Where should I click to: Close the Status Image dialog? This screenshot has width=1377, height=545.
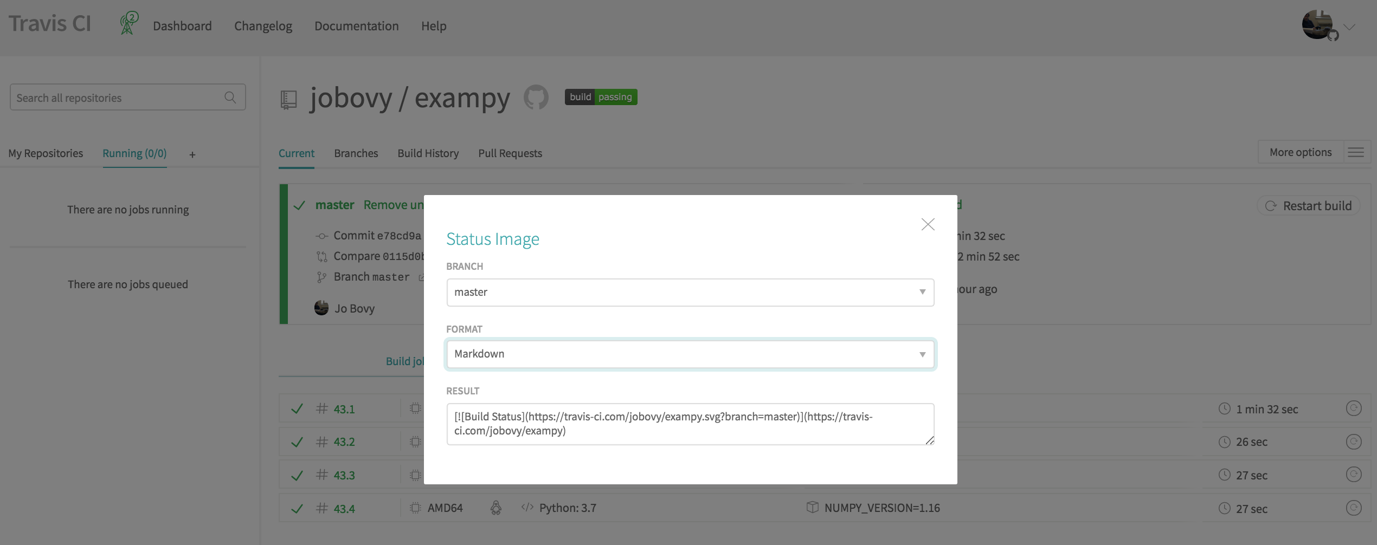[928, 224]
